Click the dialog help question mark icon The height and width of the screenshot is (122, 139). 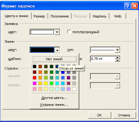(127, 6)
